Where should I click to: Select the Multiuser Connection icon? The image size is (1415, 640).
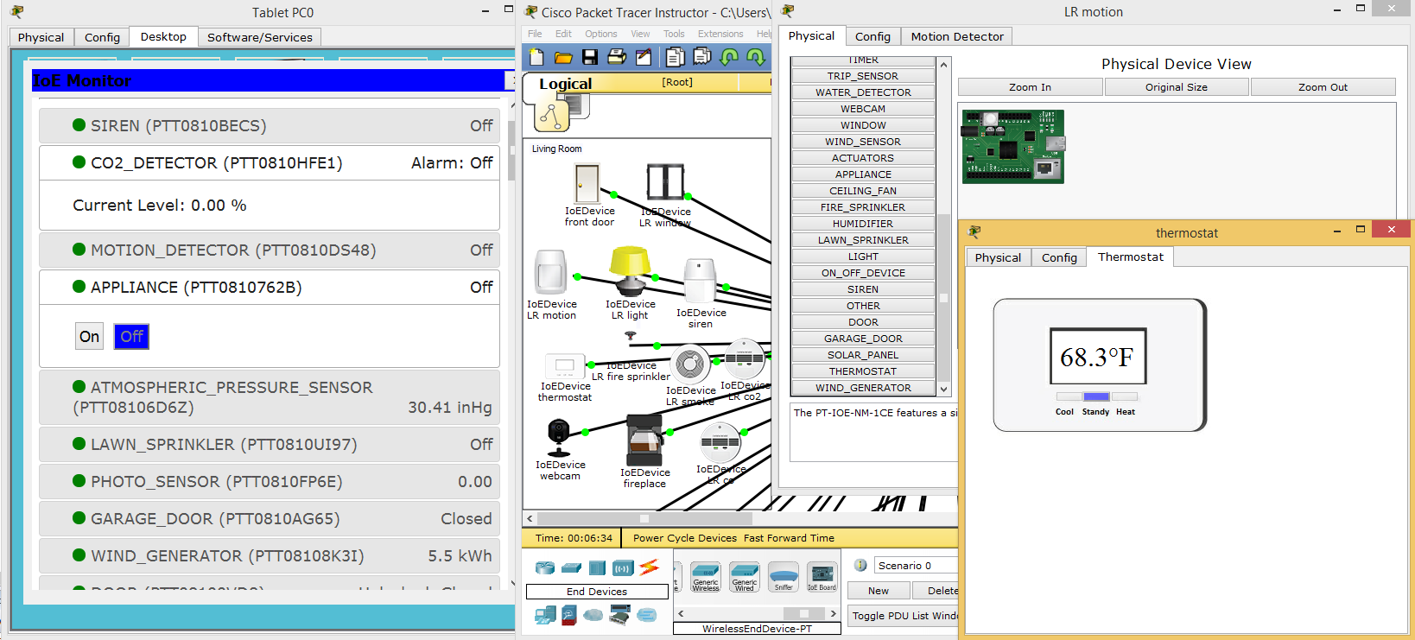(x=647, y=615)
